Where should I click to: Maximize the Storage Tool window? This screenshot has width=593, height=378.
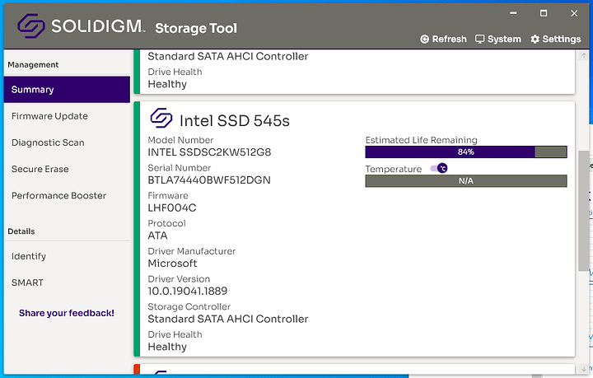[x=544, y=13]
